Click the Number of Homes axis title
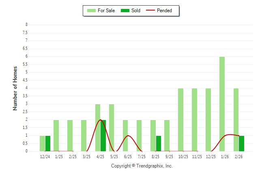Screen dimensions: 262x176 15,88
